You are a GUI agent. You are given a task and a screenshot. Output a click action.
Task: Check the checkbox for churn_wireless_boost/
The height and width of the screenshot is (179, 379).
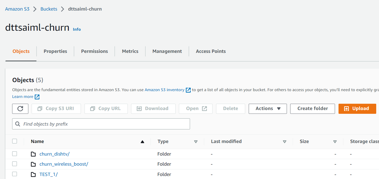click(14, 164)
